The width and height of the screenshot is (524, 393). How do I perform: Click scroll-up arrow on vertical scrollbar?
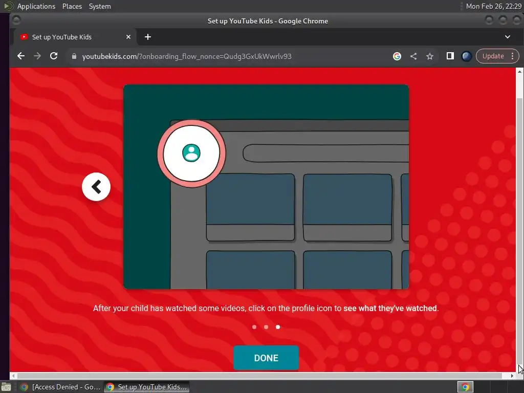coord(520,71)
